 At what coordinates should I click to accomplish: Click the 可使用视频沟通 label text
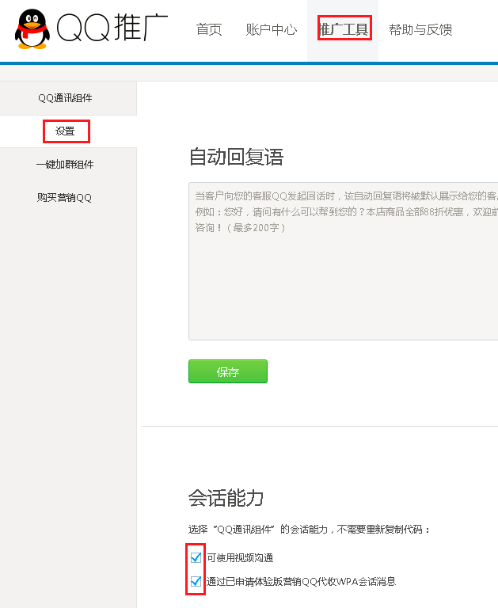tap(240, 558)
